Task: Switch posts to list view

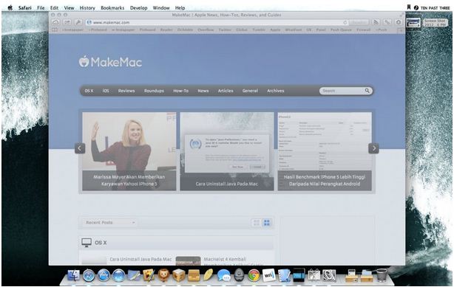Action: [x=257, y=223]
